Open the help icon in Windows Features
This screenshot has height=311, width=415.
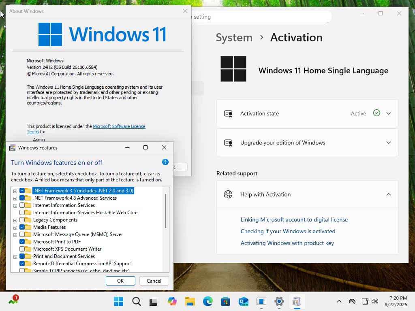pos(165,162)
